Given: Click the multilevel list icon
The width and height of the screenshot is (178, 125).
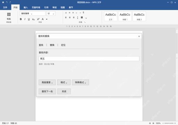Looking at the screenshot, I should click(73, 12).
